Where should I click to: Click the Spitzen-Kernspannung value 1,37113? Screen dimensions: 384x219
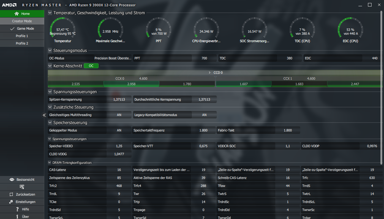(x=119, y=99)
